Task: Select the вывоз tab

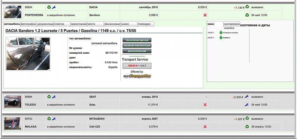Action: click(129, 24)
